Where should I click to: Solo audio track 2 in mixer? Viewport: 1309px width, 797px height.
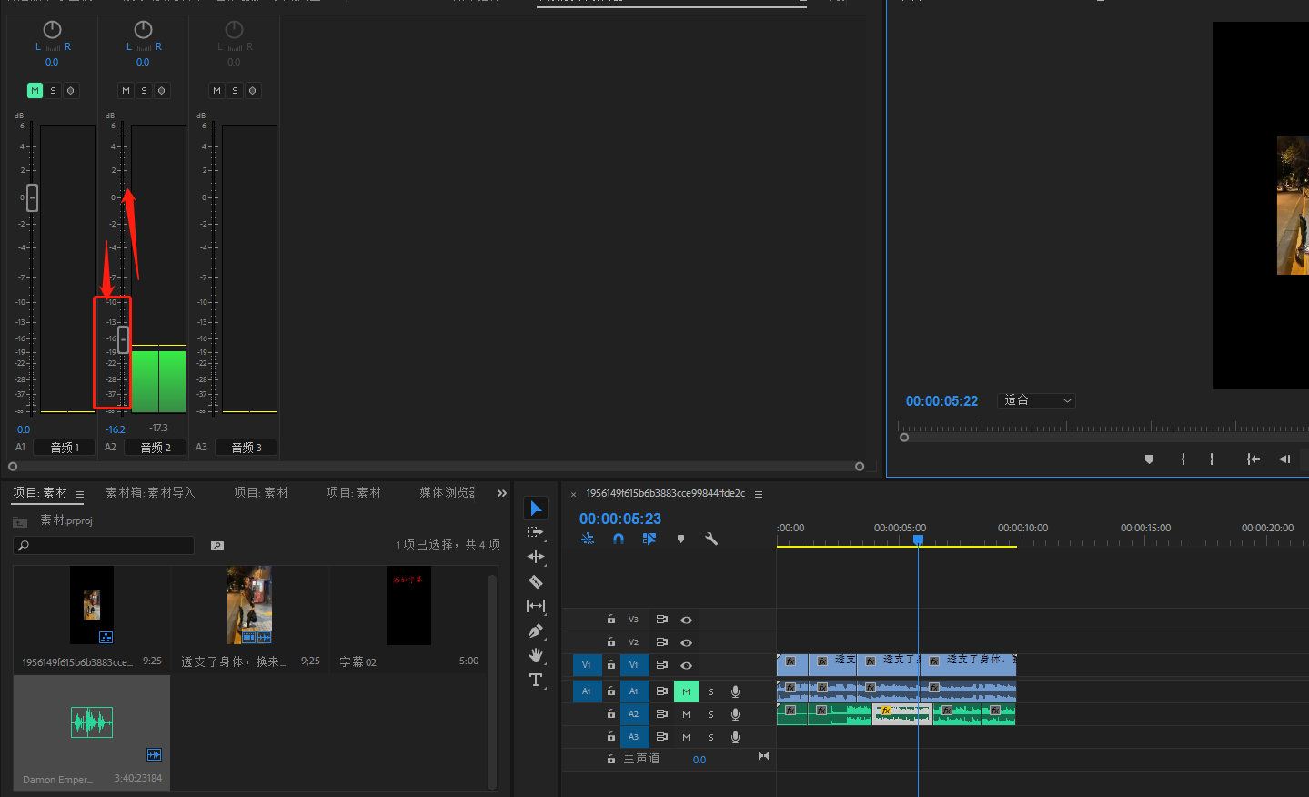144,91
